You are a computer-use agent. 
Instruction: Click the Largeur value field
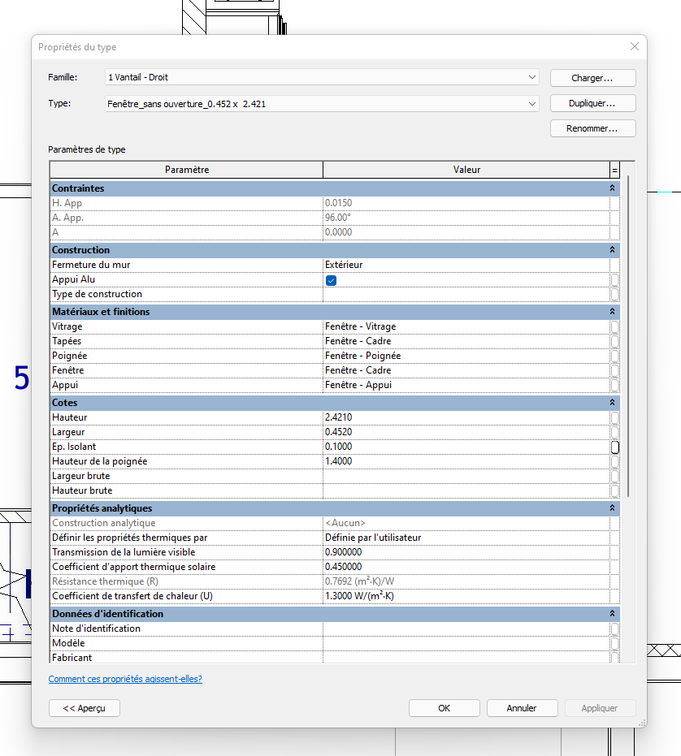click(x=466, y=432)
